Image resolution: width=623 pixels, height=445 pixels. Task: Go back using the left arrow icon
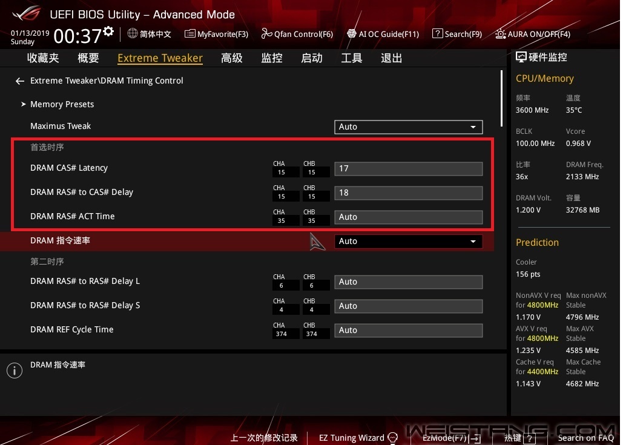pyautogui.click(x=20, y=81)
